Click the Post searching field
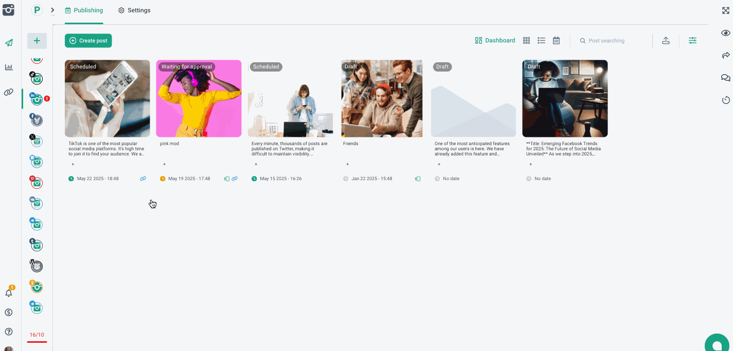This screenshot has width=733, height=351. tap(615, 41)
